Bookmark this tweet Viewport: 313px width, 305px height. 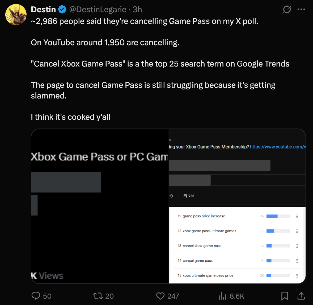tap(285, 296)
